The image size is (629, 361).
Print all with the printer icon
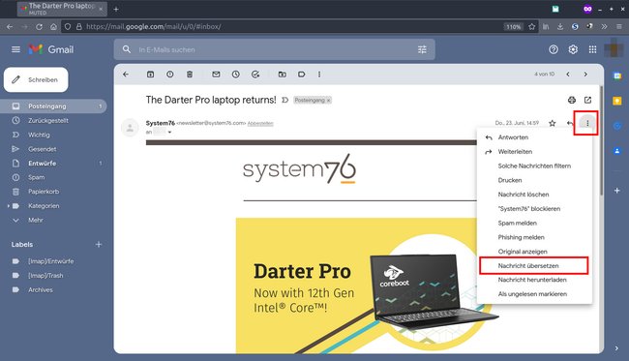[x=572, y=100]
